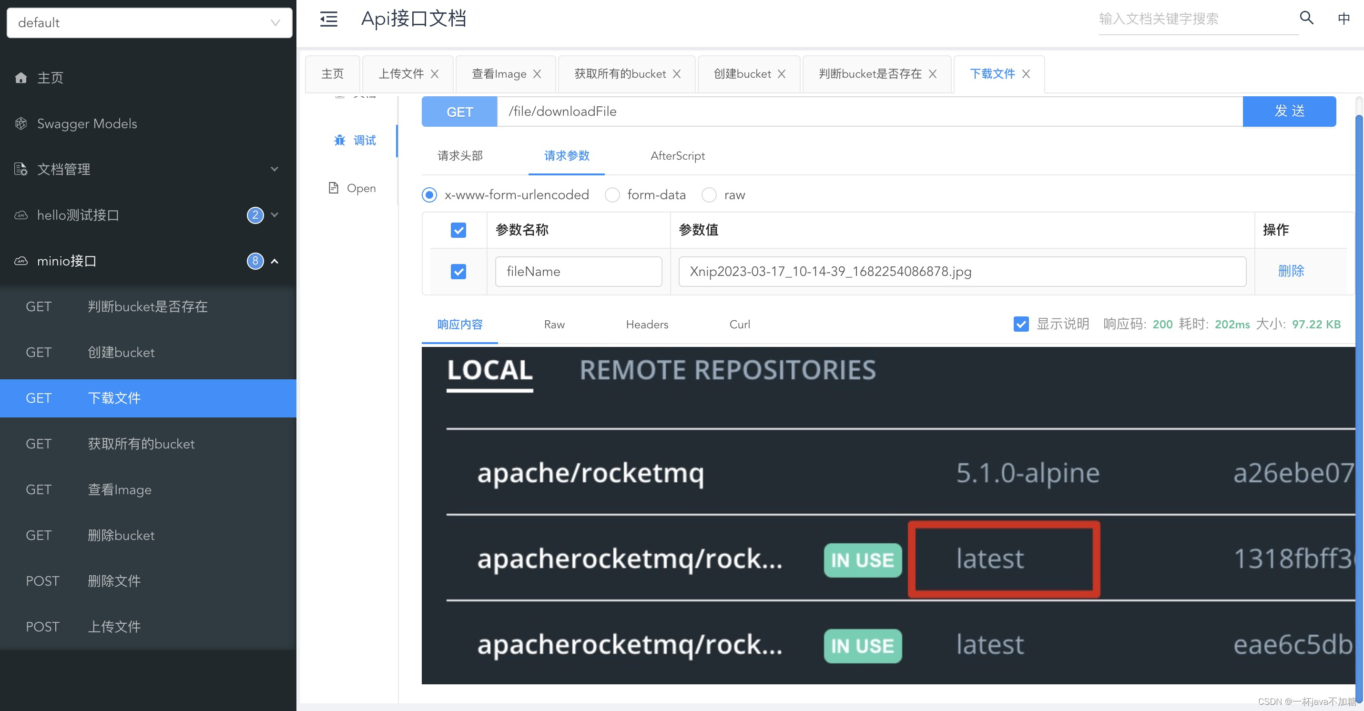Viewport: 1364px width, 711px height.
Task: Open the 请求头部 tab
Action: [460, 156]
